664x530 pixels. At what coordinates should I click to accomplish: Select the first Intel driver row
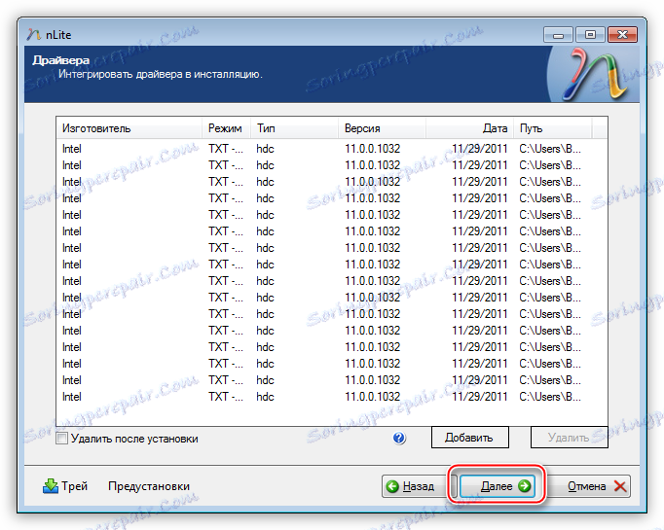pyautogui.click(x=332, y=149)
